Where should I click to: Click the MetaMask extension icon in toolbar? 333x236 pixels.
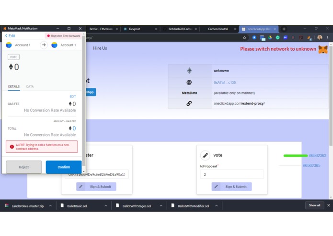click(309, 38)
